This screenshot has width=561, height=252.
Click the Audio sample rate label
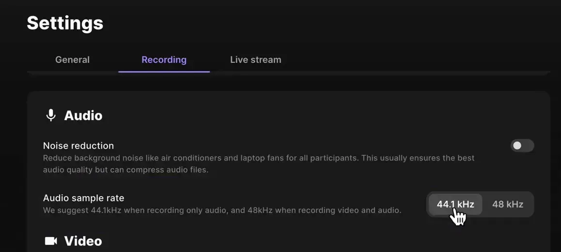coord(83,198)
